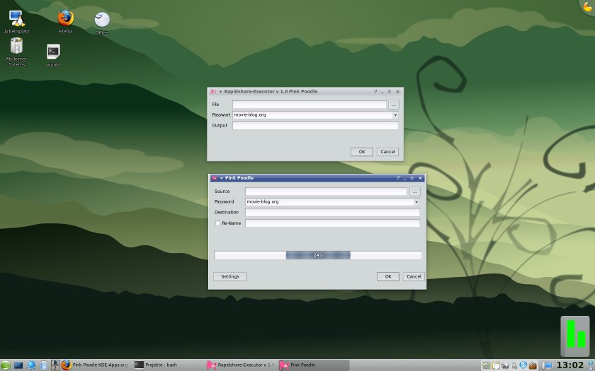Open the Passwort dropdown in Rapidshare-Executor

click(395, 115)
